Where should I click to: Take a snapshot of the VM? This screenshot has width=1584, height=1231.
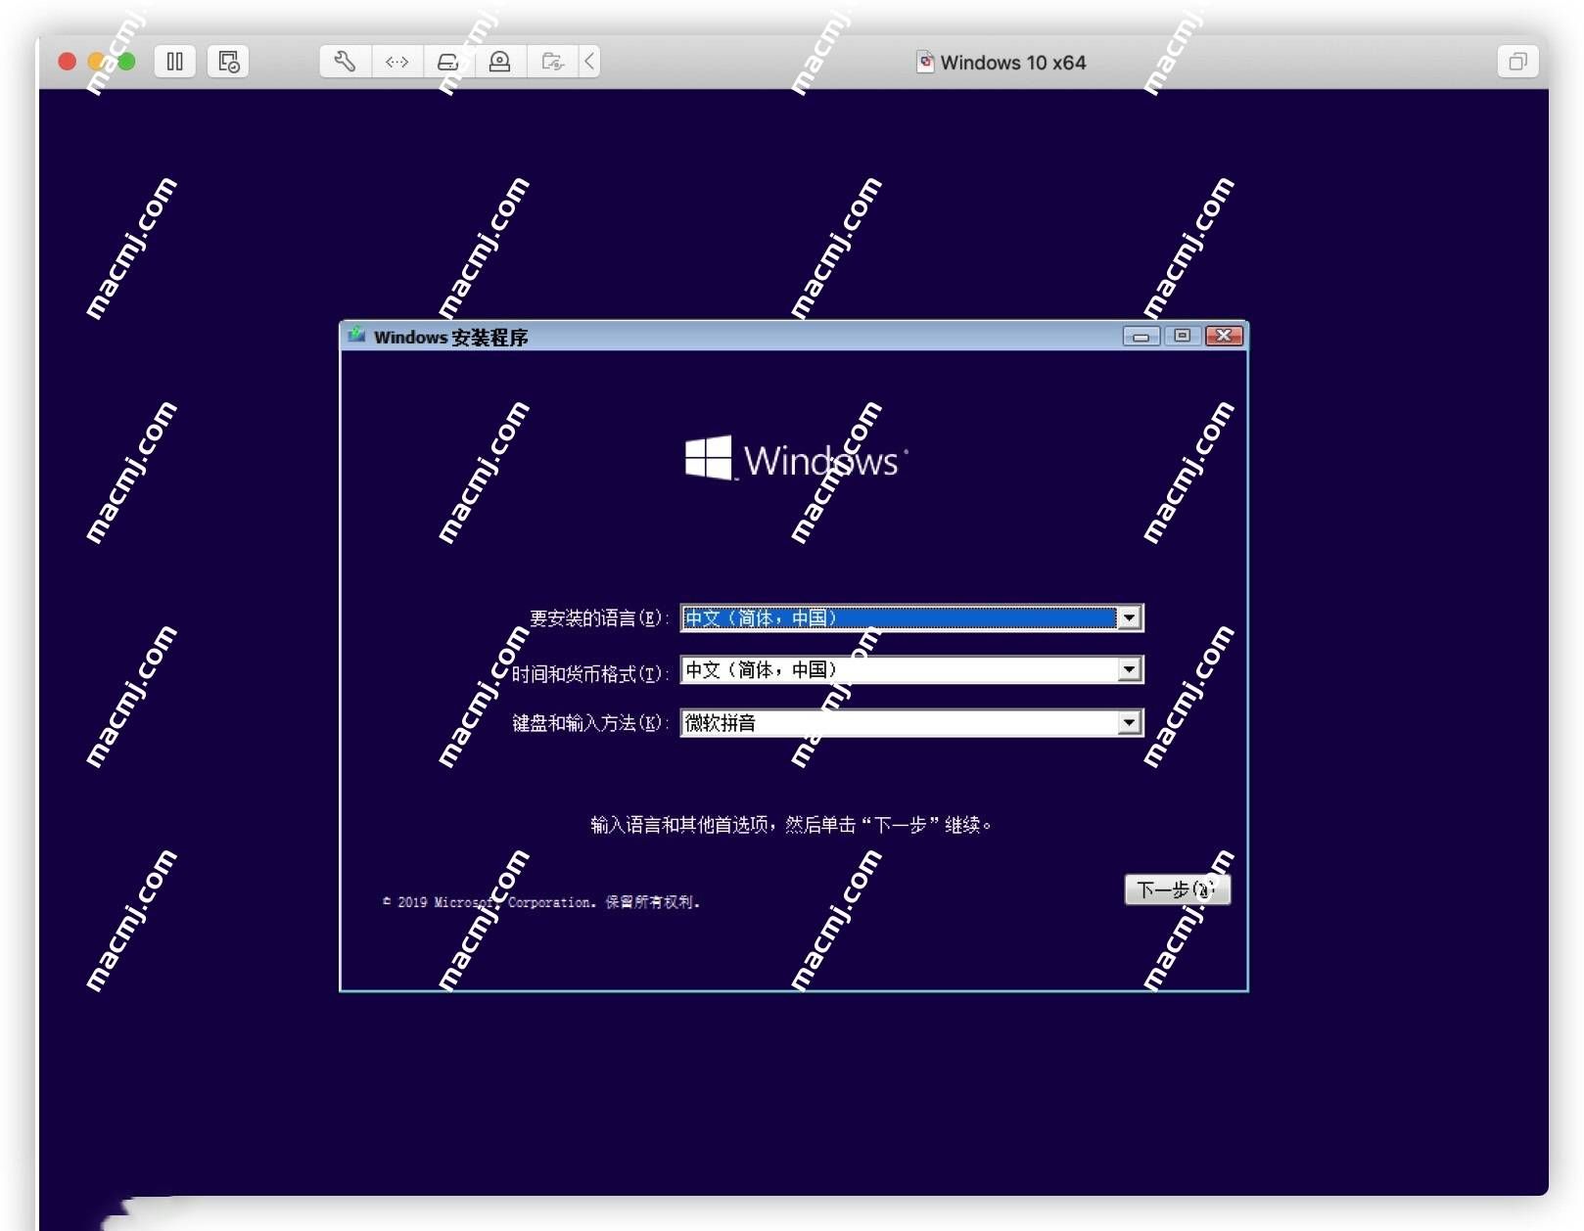click(x=228, y=62)
